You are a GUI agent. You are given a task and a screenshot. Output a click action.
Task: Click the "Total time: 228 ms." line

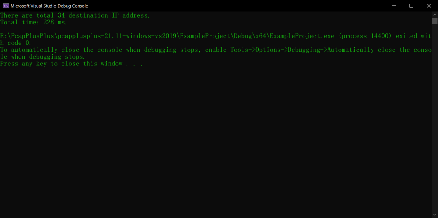click(x=34, y=22)
